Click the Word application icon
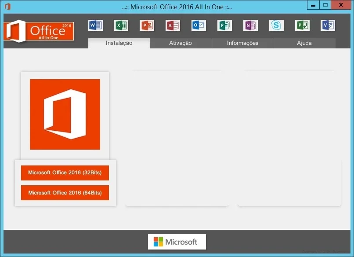 pos(95,26)
